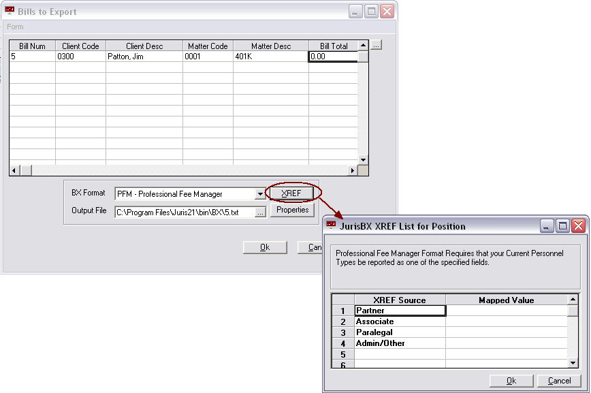Image resolution: width=591 pixels, height=393 pixels.
Task: Click the ellipsis button beside the bills grid
Action: pos(377,46)
